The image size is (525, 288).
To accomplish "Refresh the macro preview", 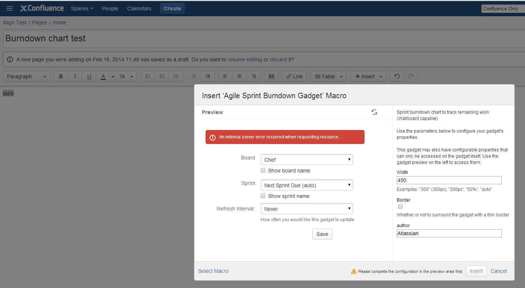I will click(375, 112).
